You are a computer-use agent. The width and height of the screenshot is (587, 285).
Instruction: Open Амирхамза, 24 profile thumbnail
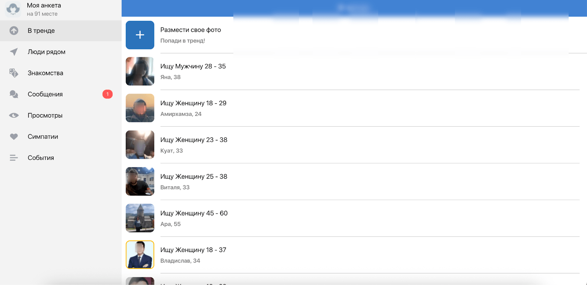coord(140,108)
